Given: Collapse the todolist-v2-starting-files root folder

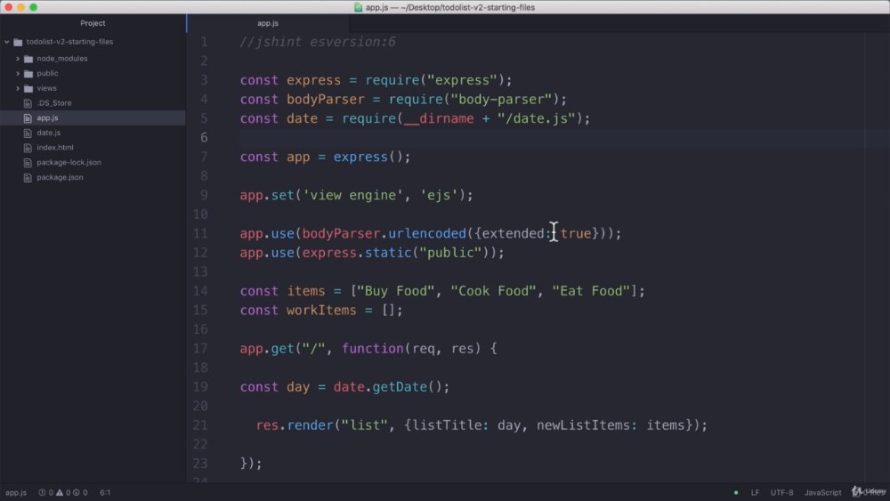Looking at the screenshot, I should [7, 42].
